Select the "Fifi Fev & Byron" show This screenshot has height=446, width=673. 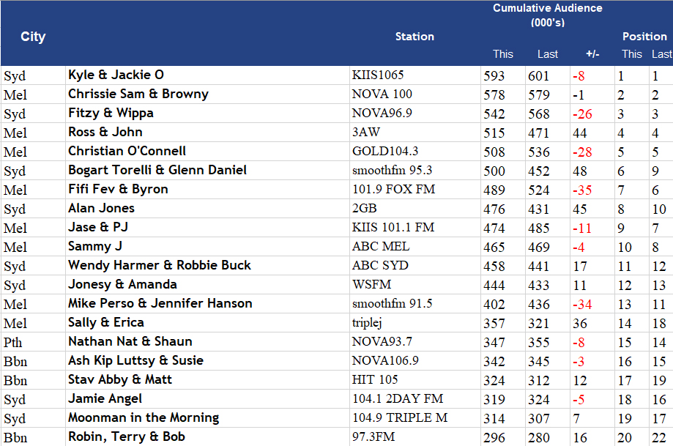pos(118,189)
